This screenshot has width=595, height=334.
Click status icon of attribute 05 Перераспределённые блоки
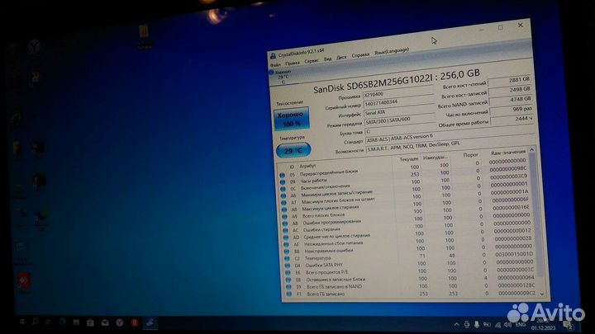(282, 176)
